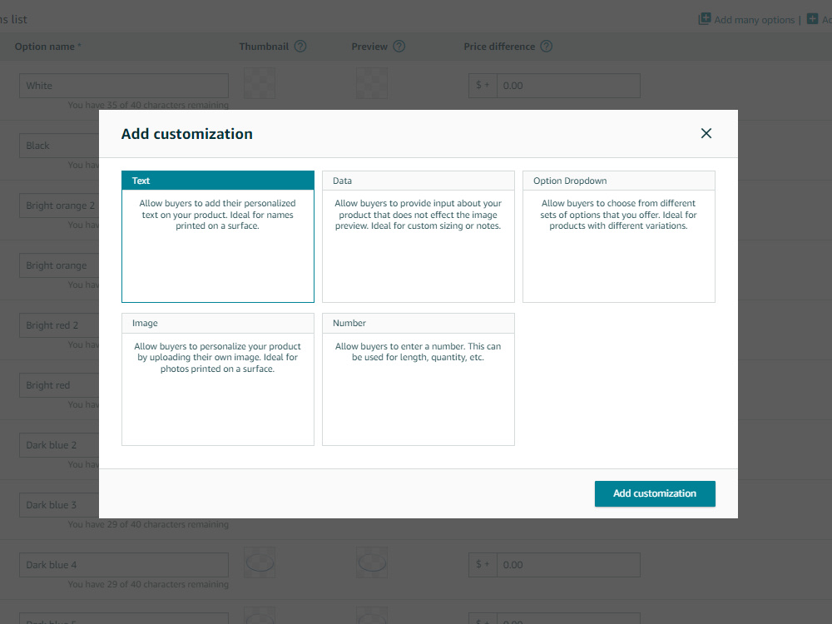Focus the Dark blue 4 option name field
The width and height of the screenshot is (832, 624).
pos(124,565)
